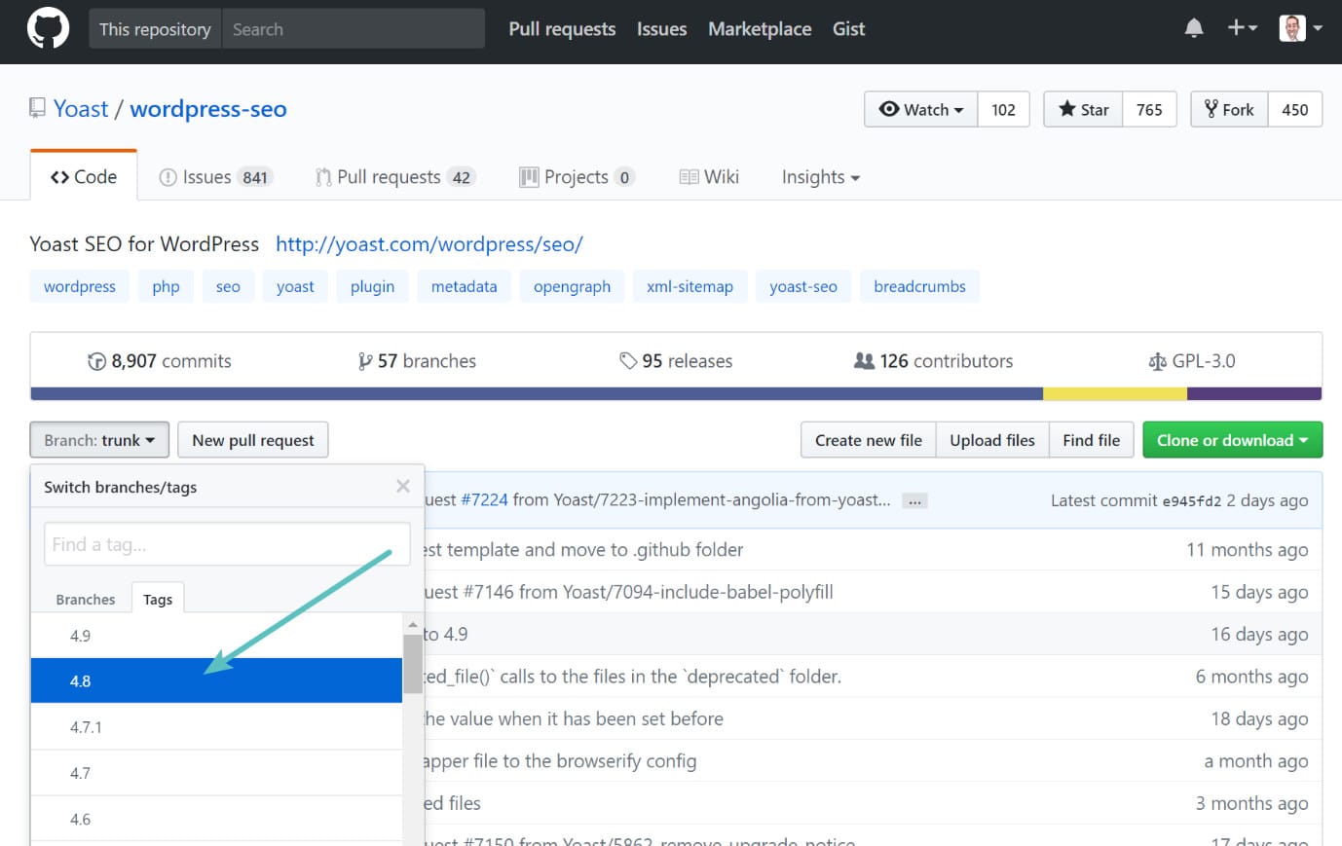Click the commits history icon
Viewport: 1342px width, 846px height.
point(97,360)
